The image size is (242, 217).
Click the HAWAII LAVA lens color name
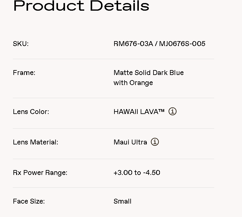click(135, 112)
